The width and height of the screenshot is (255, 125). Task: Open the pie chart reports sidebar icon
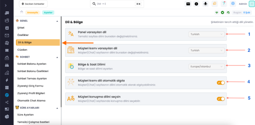[x=7, y=116]
